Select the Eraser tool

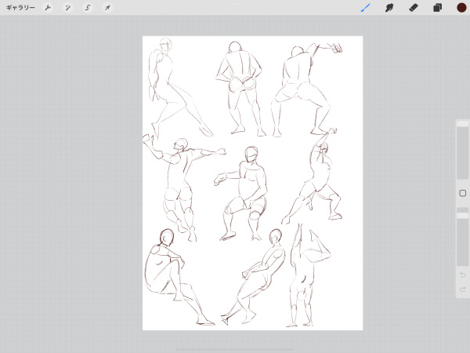[414, 8]
